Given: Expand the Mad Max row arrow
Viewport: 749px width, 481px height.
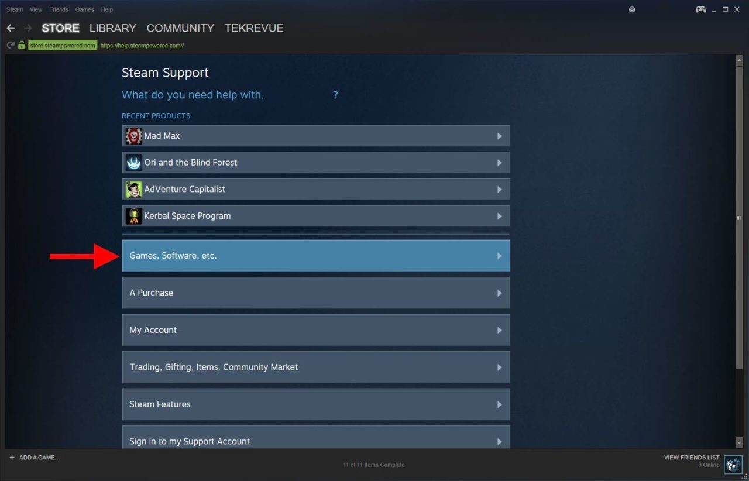Looking at the screenshot, I should [499, 136].
